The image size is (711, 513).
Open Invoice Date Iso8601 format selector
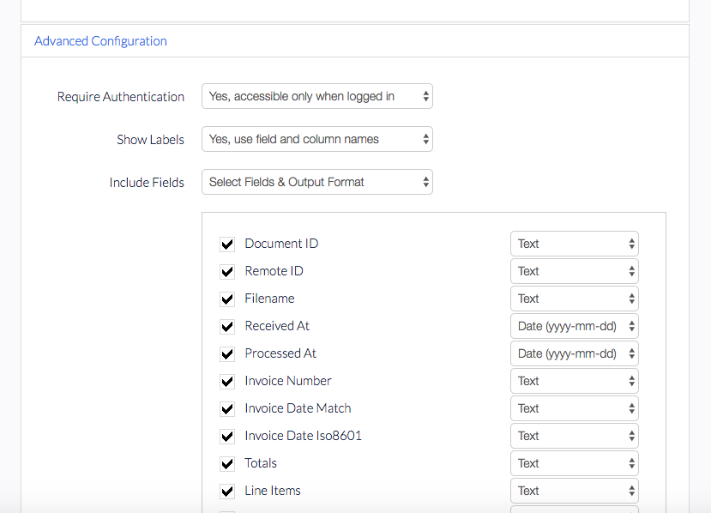click(575, 436)
